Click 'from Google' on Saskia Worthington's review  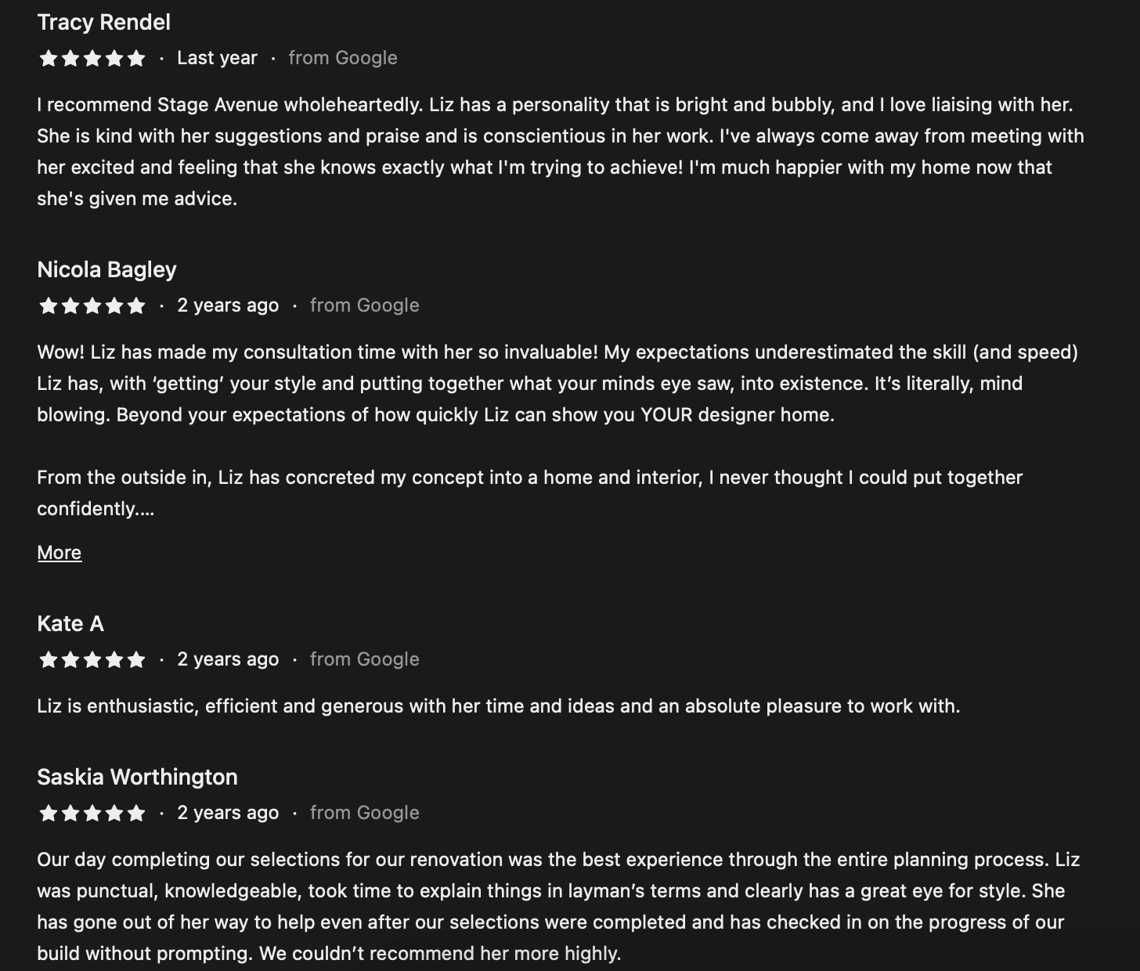tap(365, 813)
